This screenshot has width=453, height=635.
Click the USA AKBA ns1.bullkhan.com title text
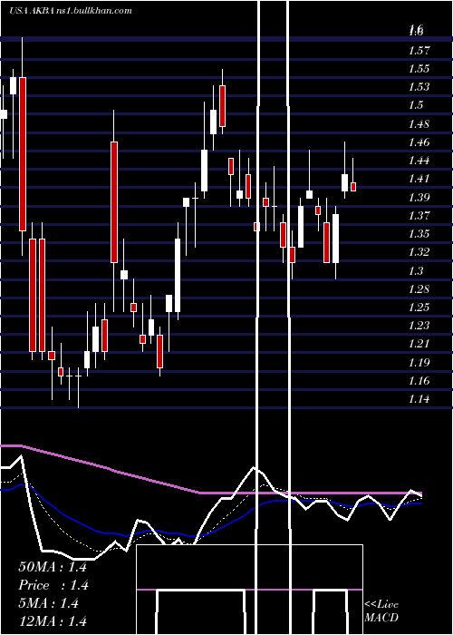(x=71, y=11)
